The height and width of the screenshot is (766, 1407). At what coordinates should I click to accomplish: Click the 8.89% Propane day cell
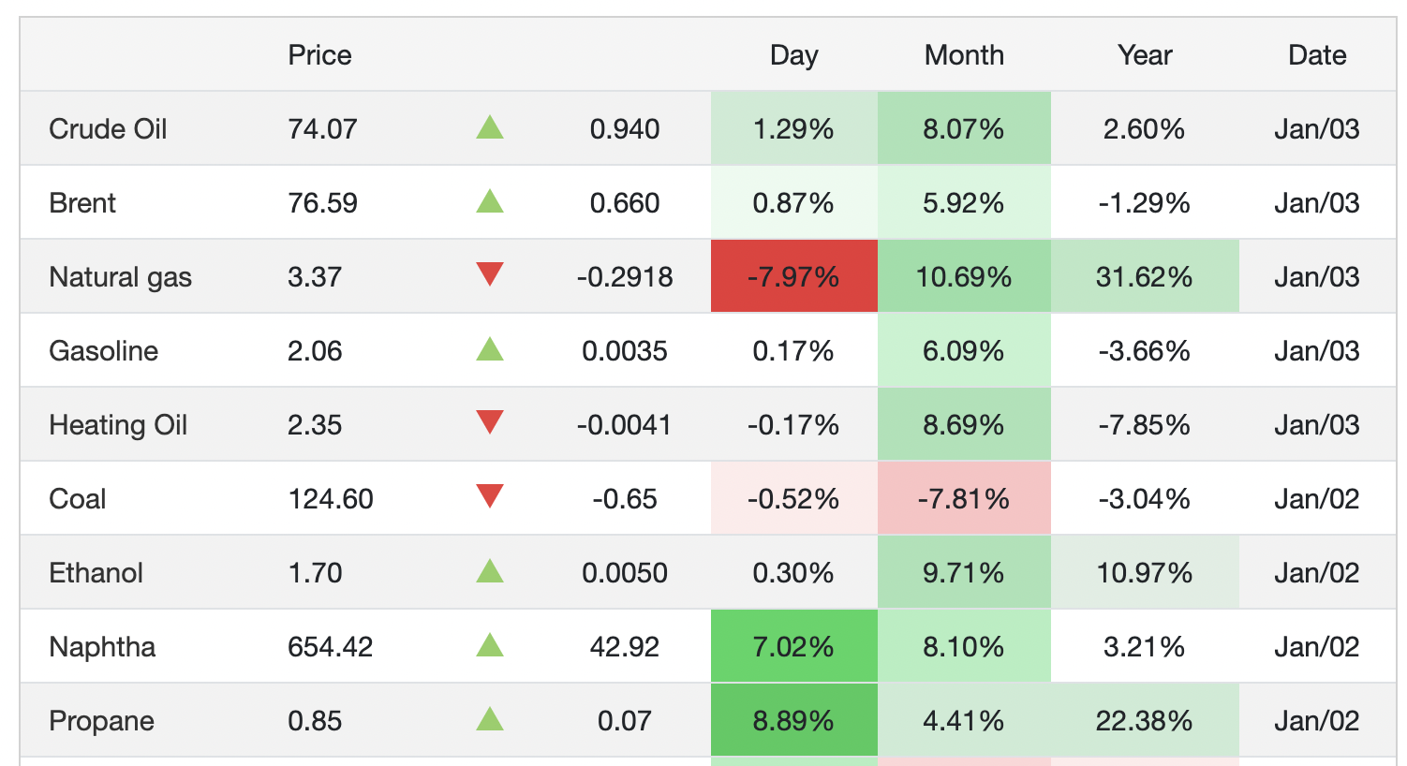(x=793, y=720)
